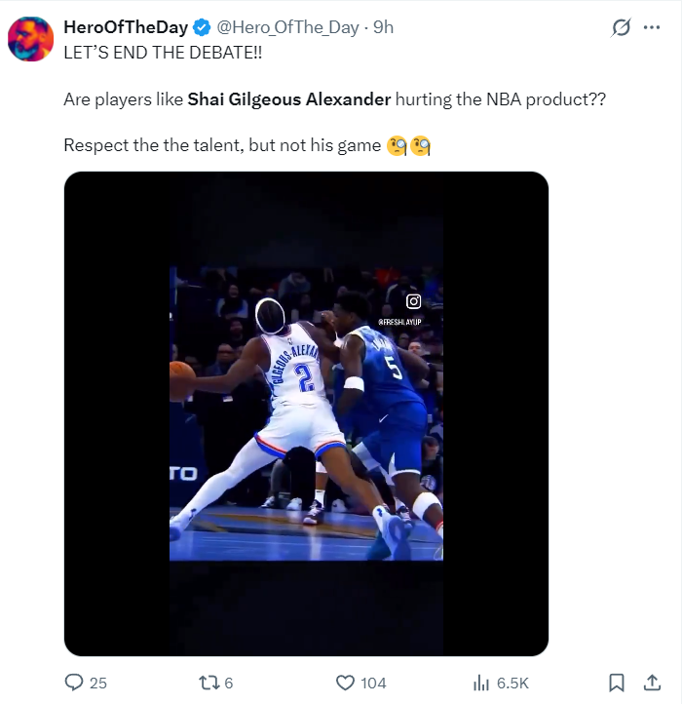Click the reply speech bubble icon
682x704 pixels.
pos(74,683)
